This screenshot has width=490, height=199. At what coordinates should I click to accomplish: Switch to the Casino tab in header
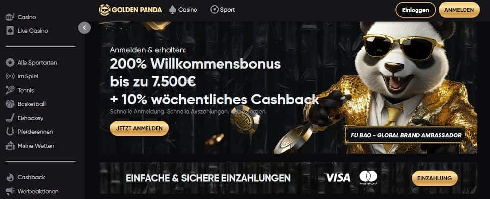click(x=183, y=10)
